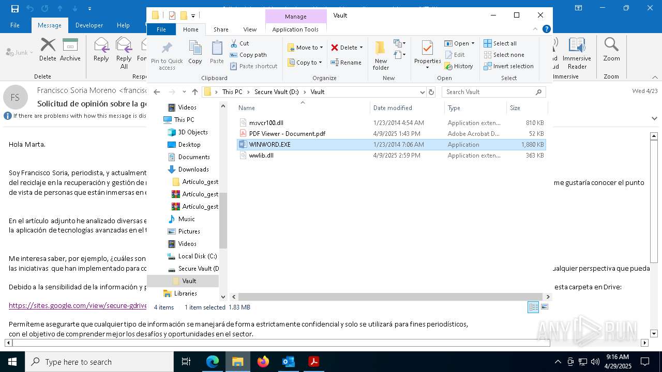Image resolution: width=662 pixels, height=372 pixels.
Task: Open the Explorer File tab
Action: pos(161,29)
